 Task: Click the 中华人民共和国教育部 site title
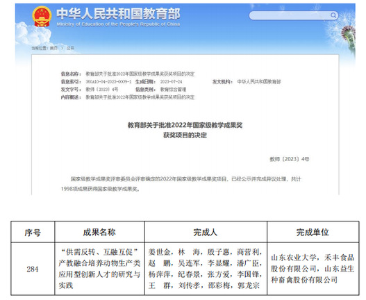118,13
